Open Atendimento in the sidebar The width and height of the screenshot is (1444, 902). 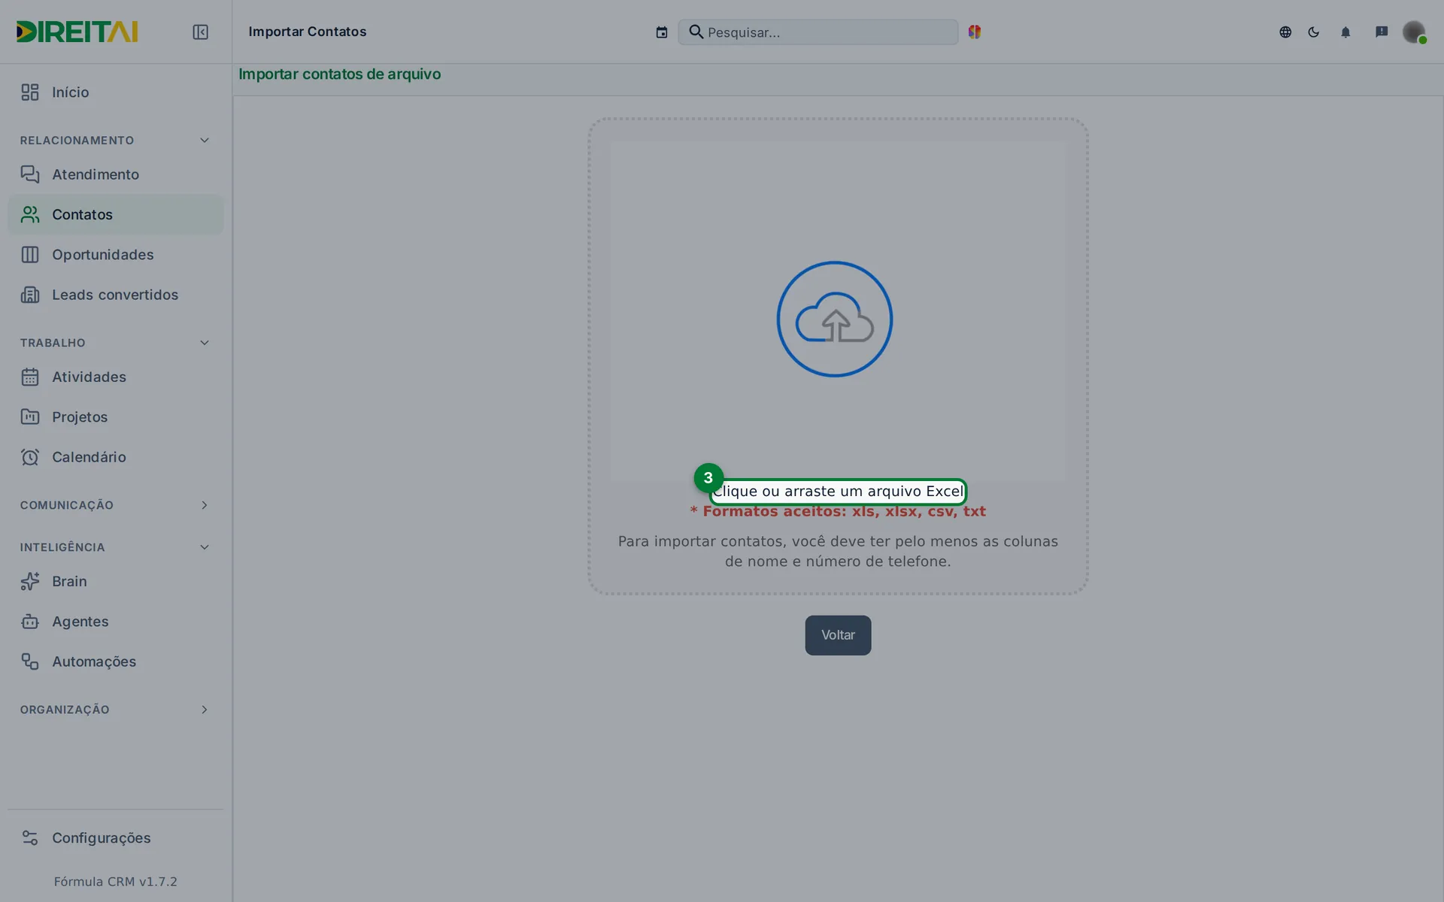115,174
